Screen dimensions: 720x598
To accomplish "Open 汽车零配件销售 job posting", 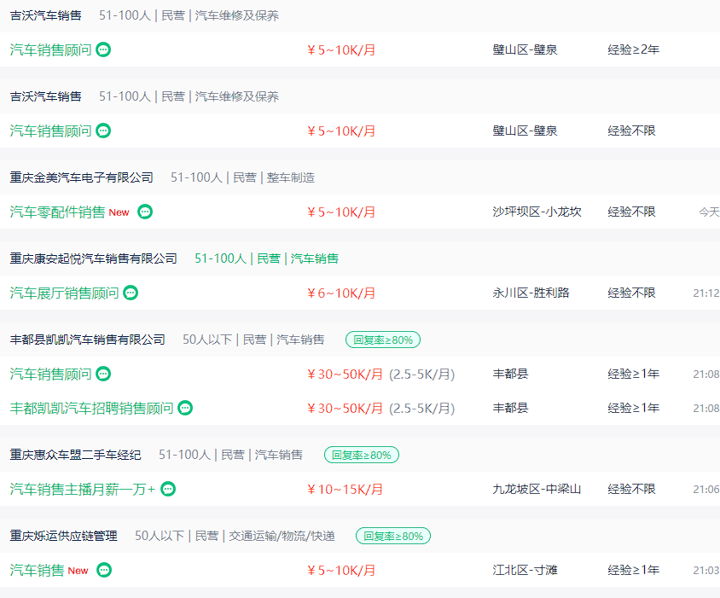I will point(57,212).
